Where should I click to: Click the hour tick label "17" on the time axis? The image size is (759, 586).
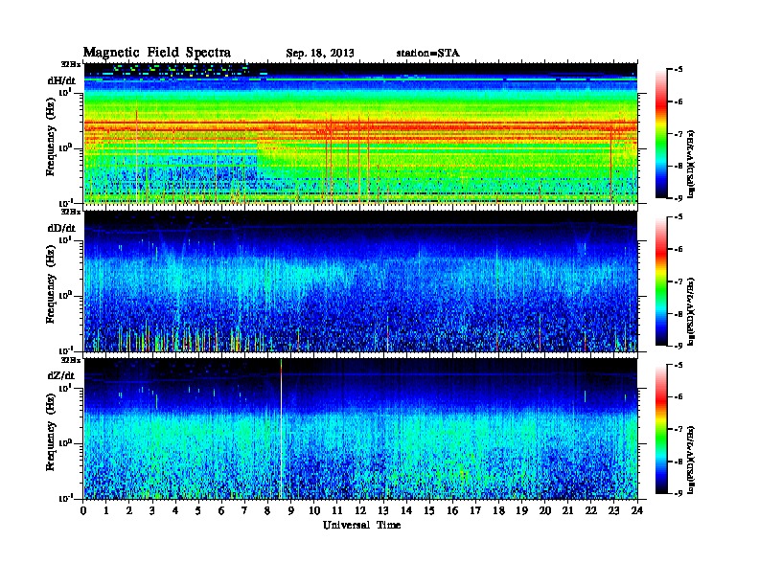point(475,510)
